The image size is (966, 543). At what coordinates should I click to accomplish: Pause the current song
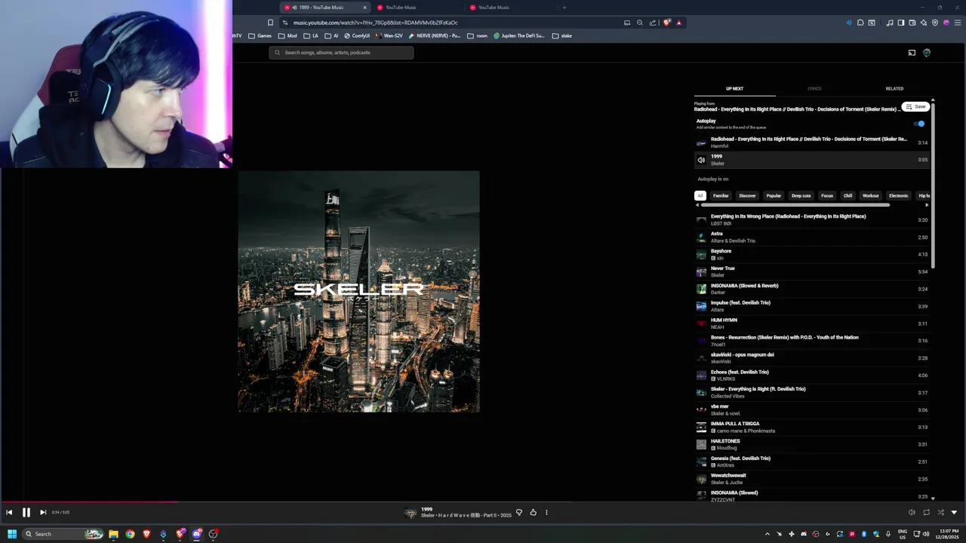click(x=26, y=512)
